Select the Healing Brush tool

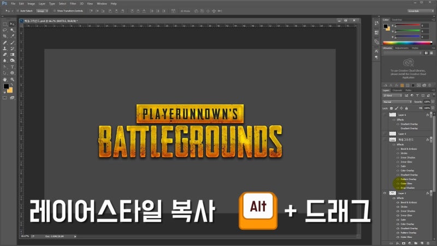pos(5,43)
